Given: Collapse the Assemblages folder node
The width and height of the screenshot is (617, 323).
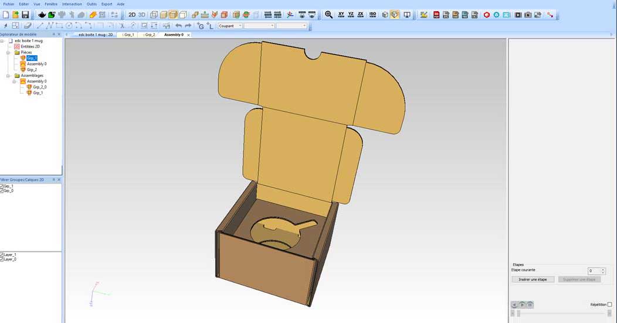Looking at the screenshot, I should 9,76.
